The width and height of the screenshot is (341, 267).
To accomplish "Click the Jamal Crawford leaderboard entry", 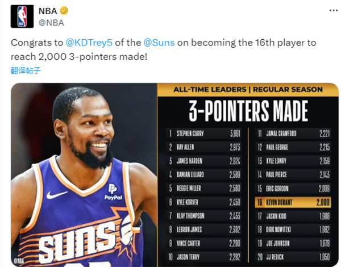I will 293,134.
